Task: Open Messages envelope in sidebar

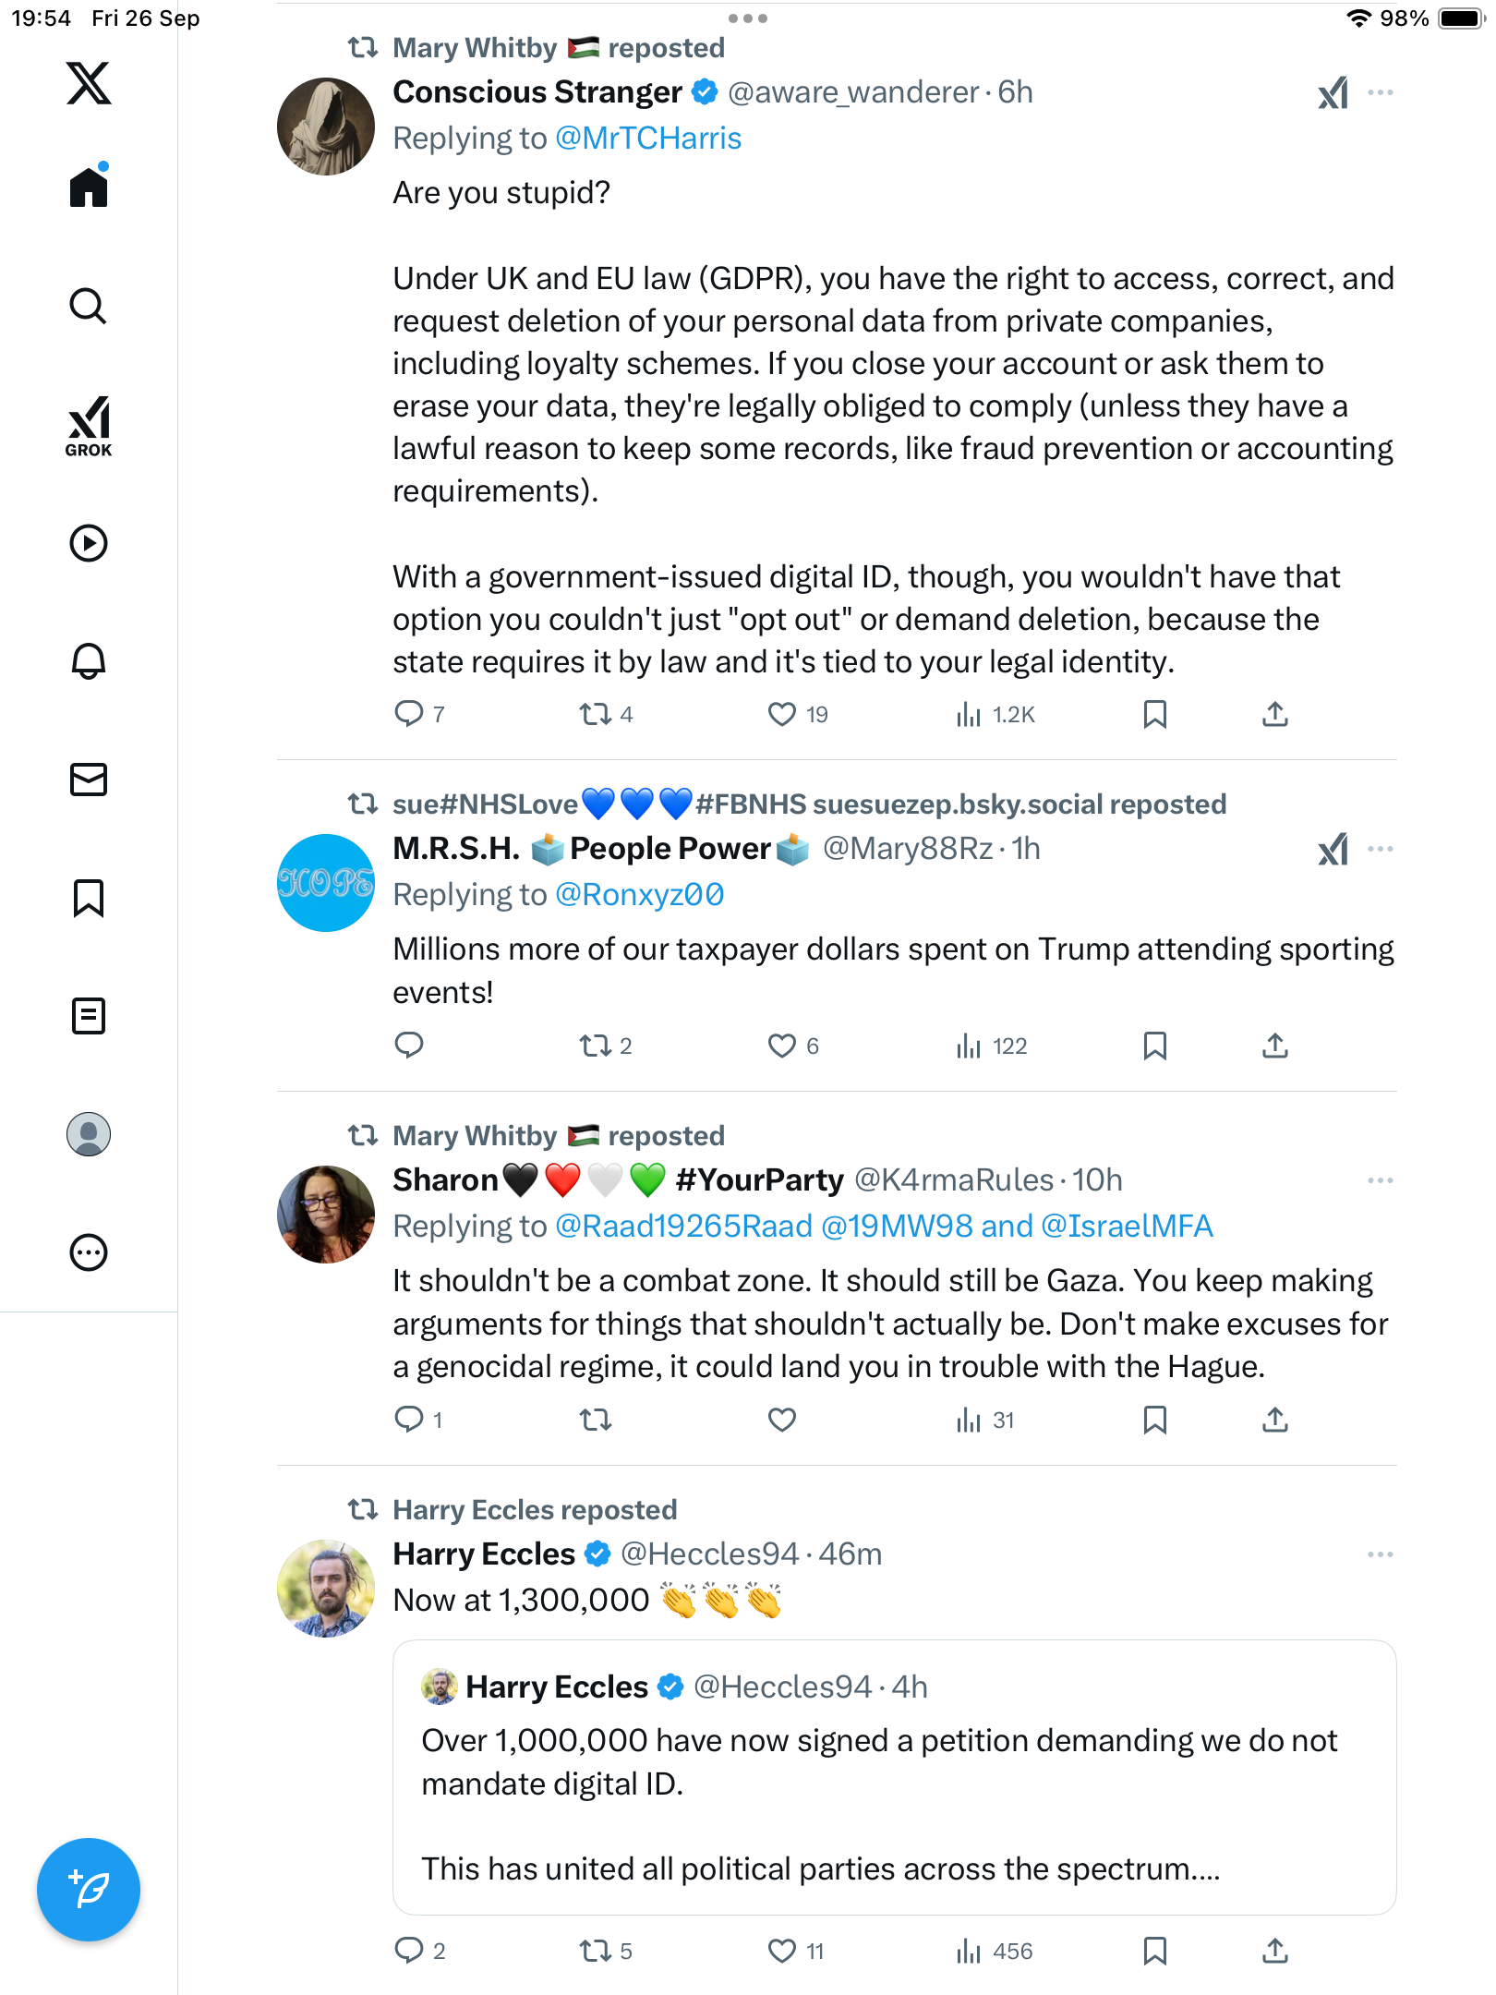Action: [89, 780]
